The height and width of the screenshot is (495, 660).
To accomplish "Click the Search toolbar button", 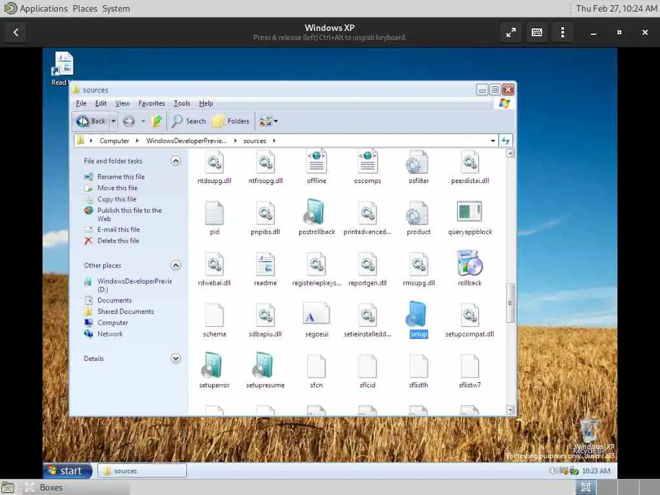I will pyautogui.click(x=189, y=121).
